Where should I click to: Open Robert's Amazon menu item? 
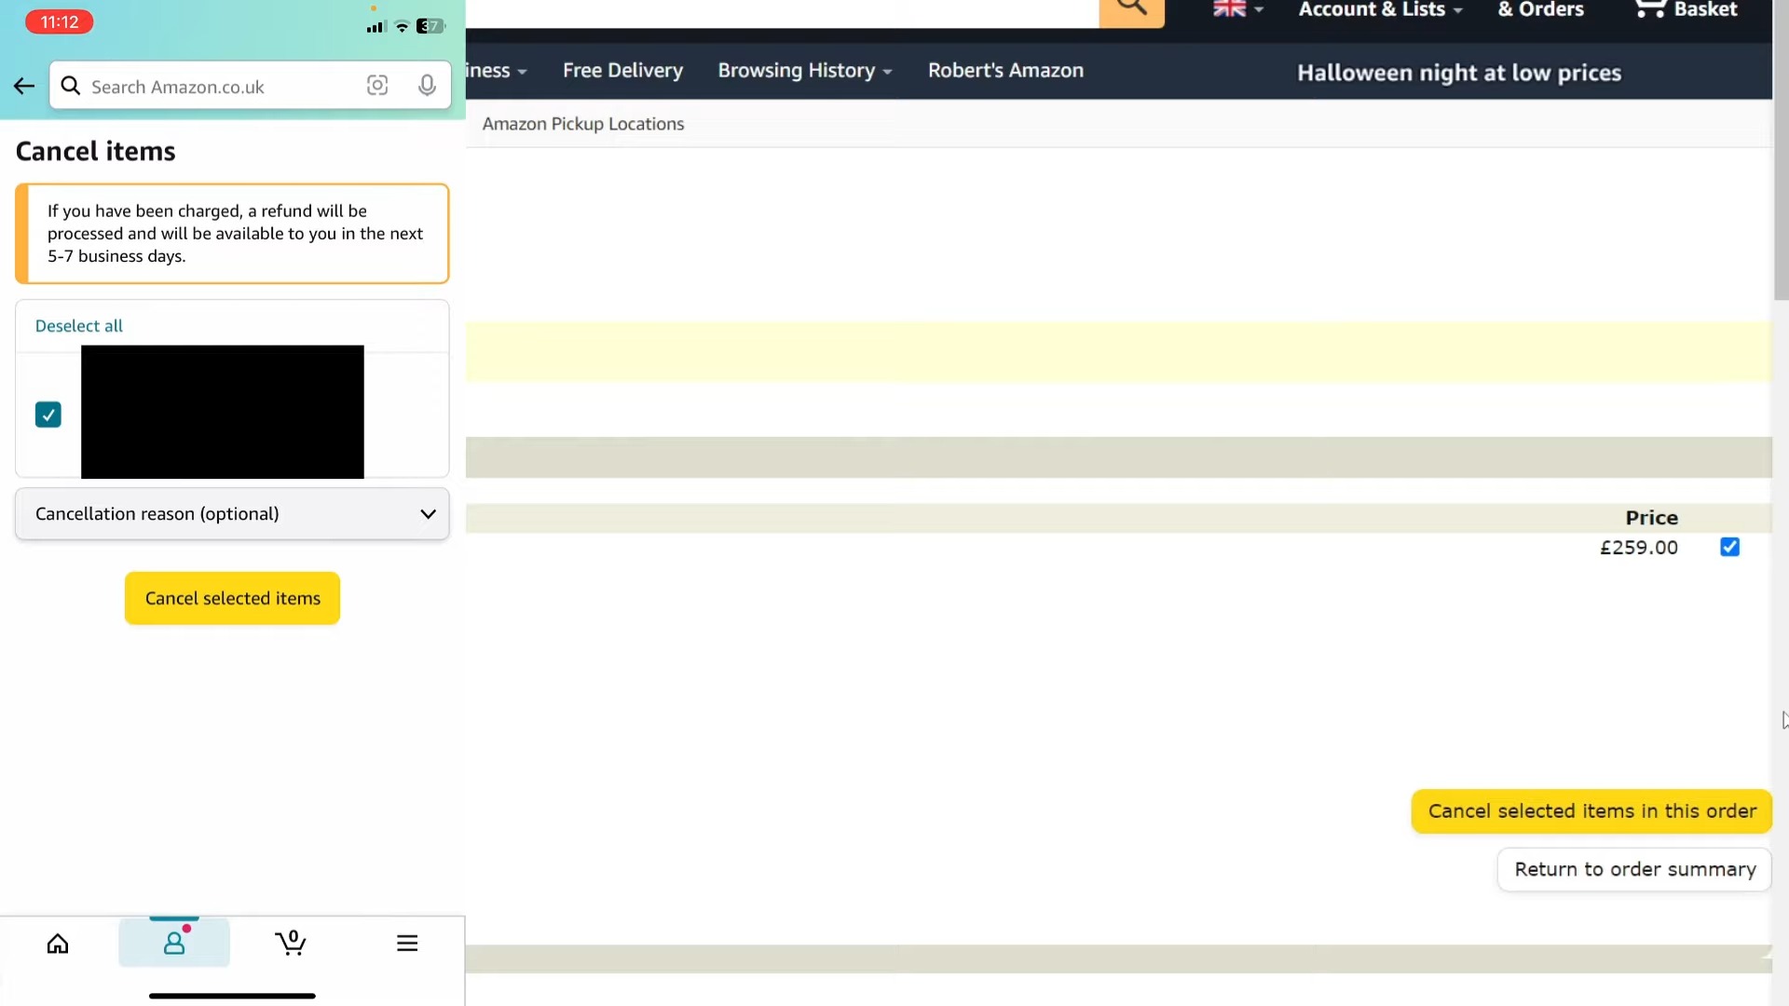pyautogui.click(x=1005, y=71)
